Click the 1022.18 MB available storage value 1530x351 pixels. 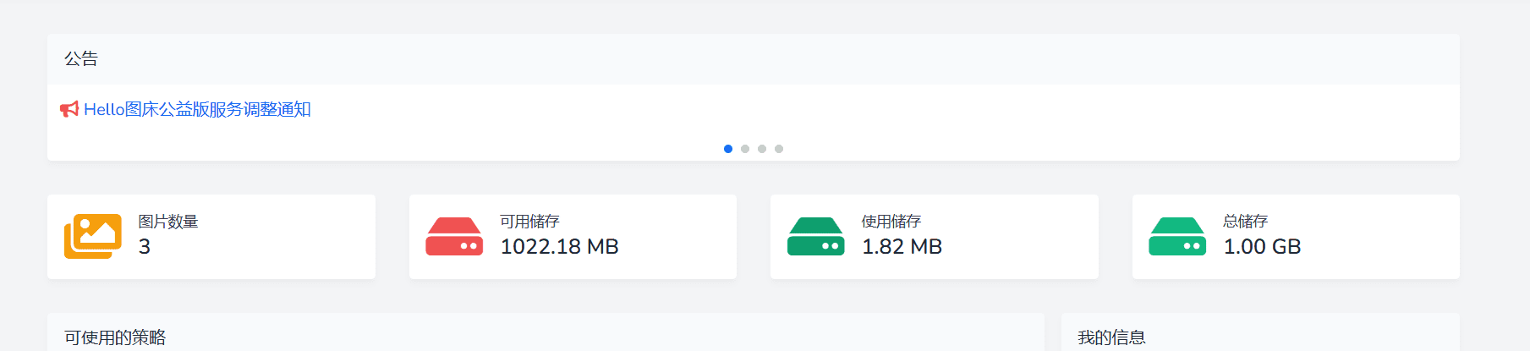pyautogui.click(x=559, y=247)
